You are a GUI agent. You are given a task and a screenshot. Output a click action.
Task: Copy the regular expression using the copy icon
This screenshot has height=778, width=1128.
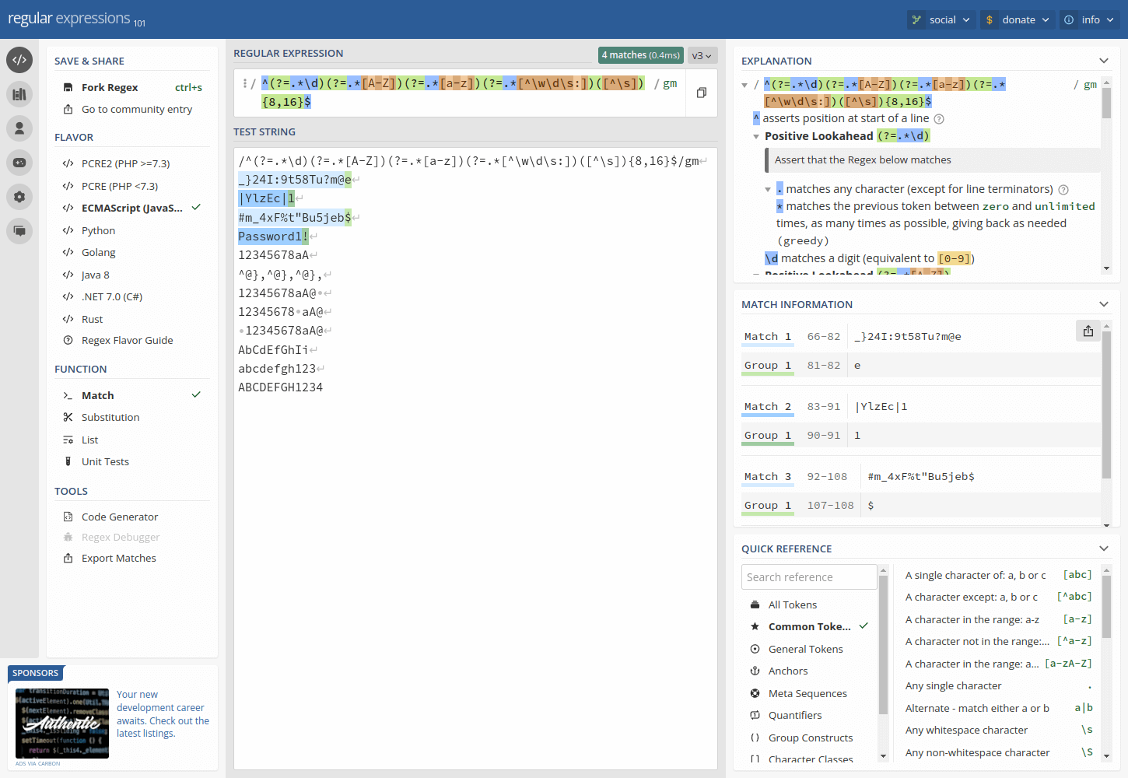(x=700, y=92)
